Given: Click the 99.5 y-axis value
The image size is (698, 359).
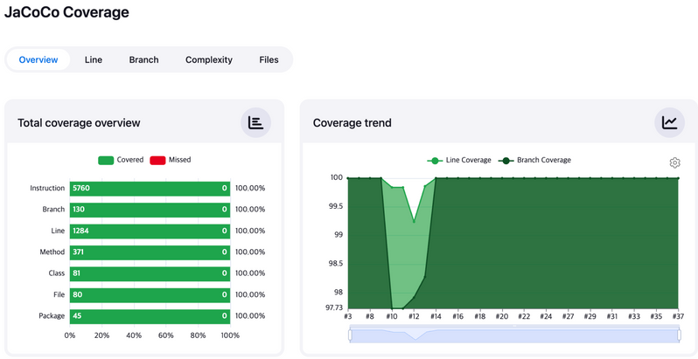Looking at the screenshot, I should click(x=336, y=207).
